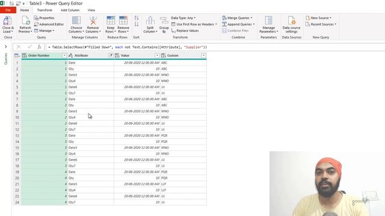Screen dimensions: 385x216
Task: Click Attribute cell 'Qty7' in row 12
Action: (91, 130)
